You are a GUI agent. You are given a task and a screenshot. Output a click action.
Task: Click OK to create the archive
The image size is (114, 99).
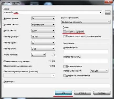63,93
